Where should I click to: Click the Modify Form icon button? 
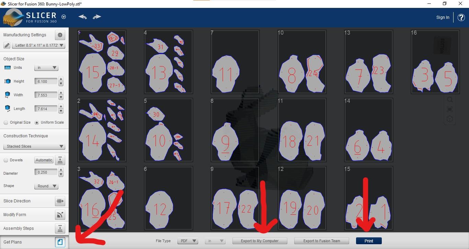(x=60, y=215)
